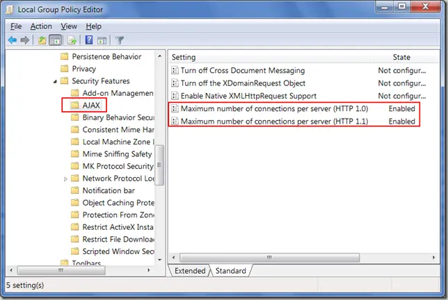Select Restrict ActiveX Install tree folder
The height and width of the screenshot is (300, 448).
(118, 227)
